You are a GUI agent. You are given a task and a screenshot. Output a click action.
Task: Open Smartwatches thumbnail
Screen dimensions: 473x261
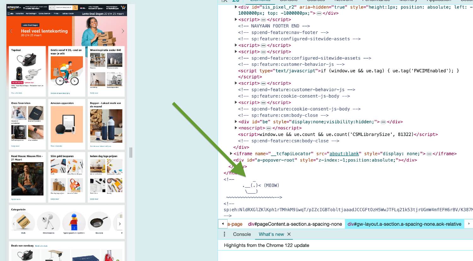coord(36,132)
